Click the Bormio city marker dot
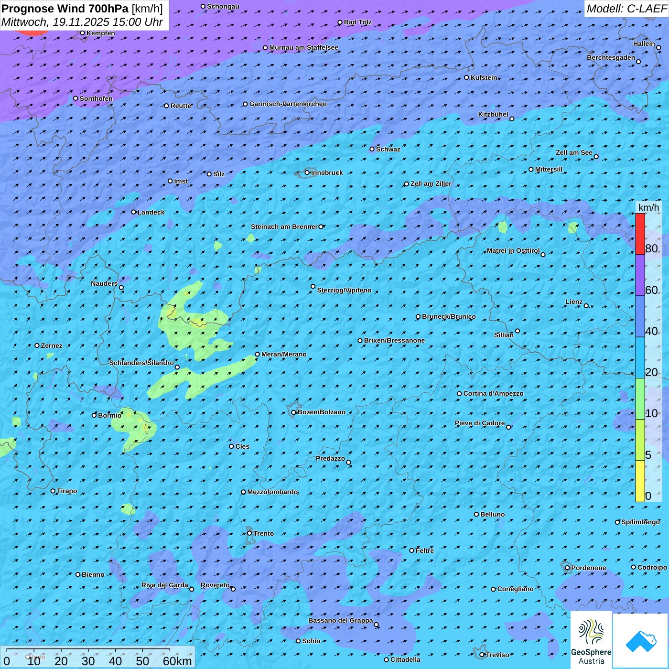This screenshot has height=669, width=669. [94, 415]
